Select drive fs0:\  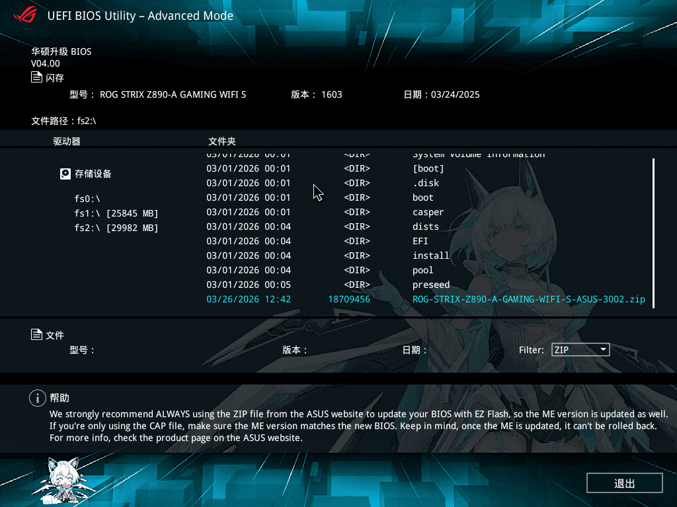[87, 199]
